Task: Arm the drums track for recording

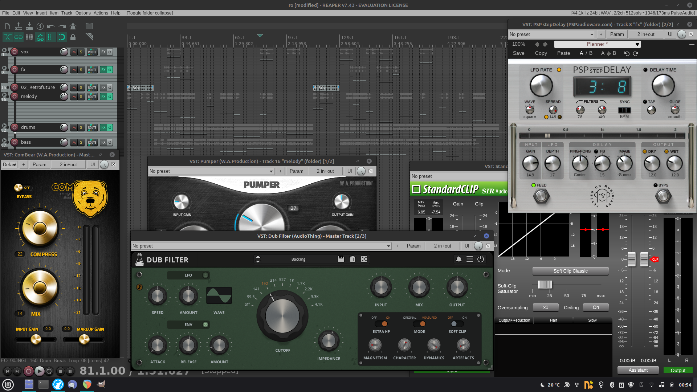Action: click(15, 127)
